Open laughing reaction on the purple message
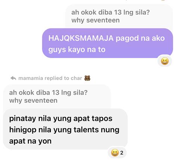The width and height of the screenshot is (177, 160). click(x=165, y=61)
